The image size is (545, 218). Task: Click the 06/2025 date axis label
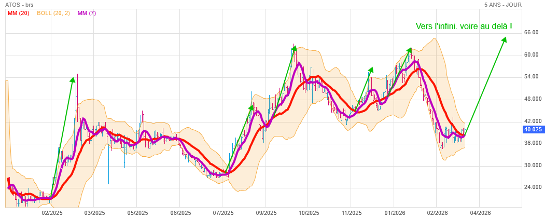[x=180, y=212]
